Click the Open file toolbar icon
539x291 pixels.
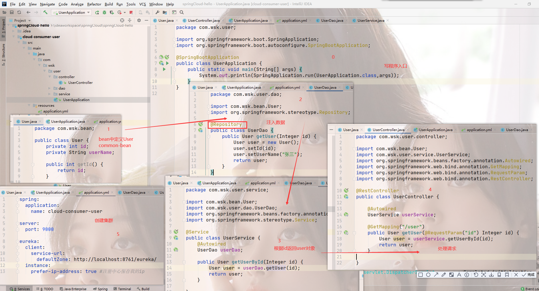point(4,12)
